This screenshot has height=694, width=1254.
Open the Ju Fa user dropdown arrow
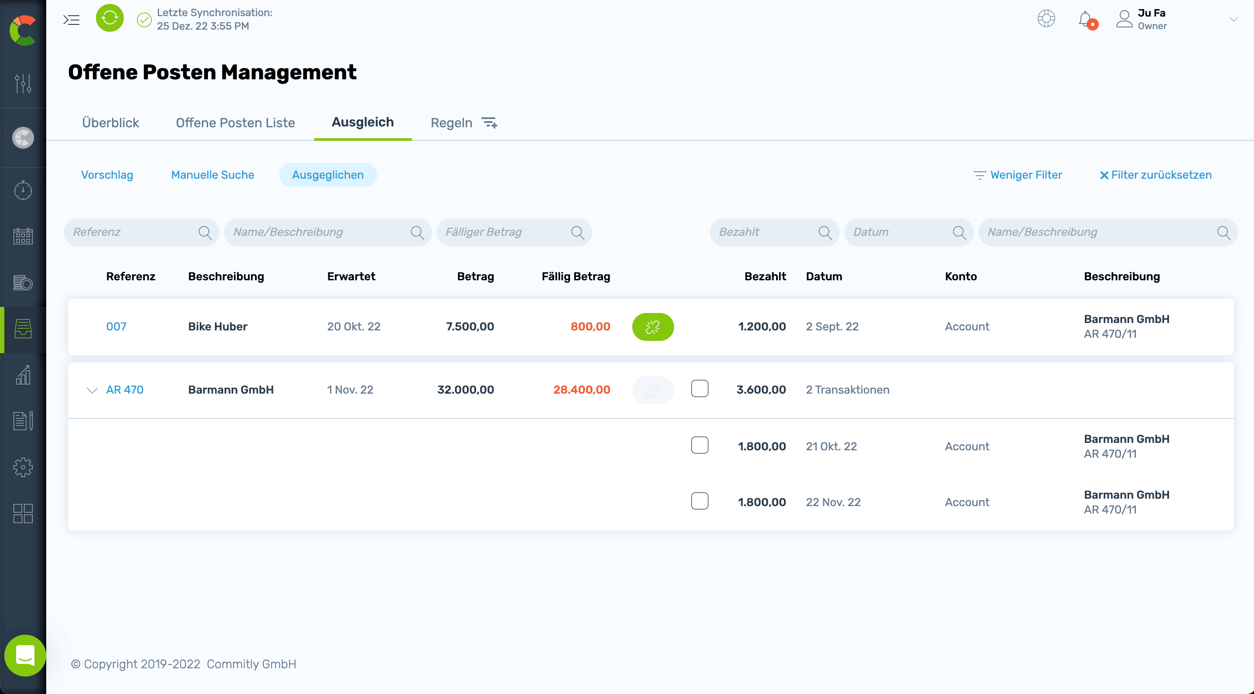coord(1233,20)
